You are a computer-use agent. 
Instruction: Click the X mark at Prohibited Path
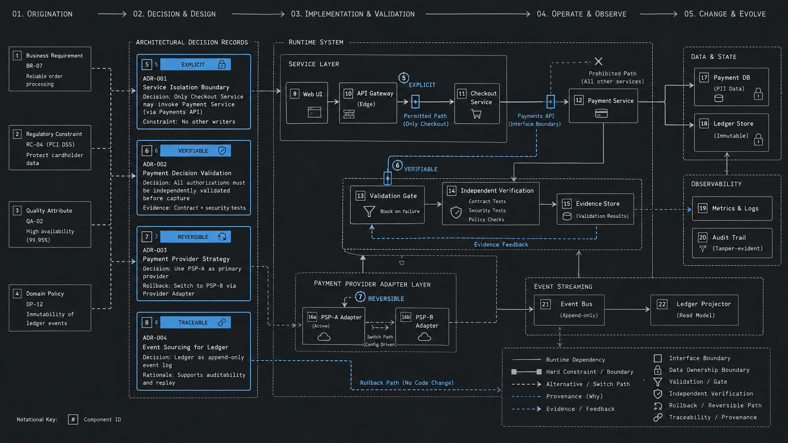[599, 61]
